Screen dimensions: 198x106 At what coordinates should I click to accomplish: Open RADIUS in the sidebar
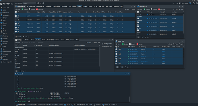pos(5,54)
